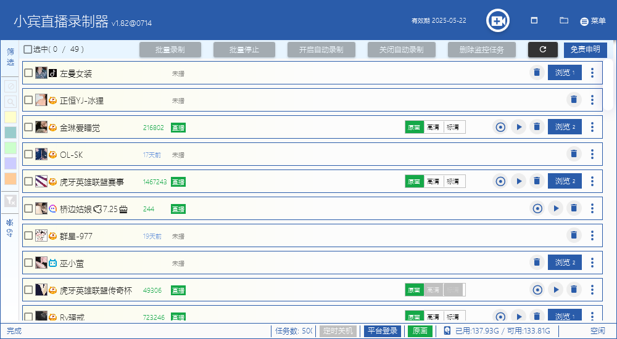This screenshot has width=617, height=339.
Task: Expand the three-dot menu for 群星-977
Action: [x=592, y=235]
